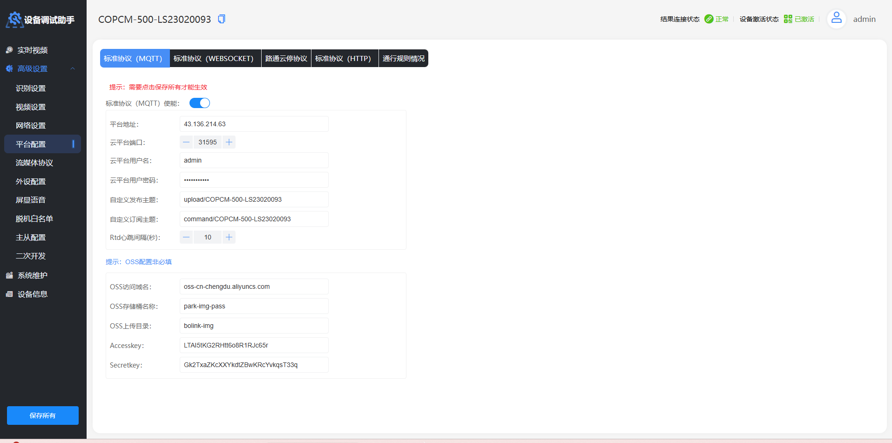Increase the Rtd心跳间隔 value
This screenshot has width=892, height=443.
tap(229, 237)
